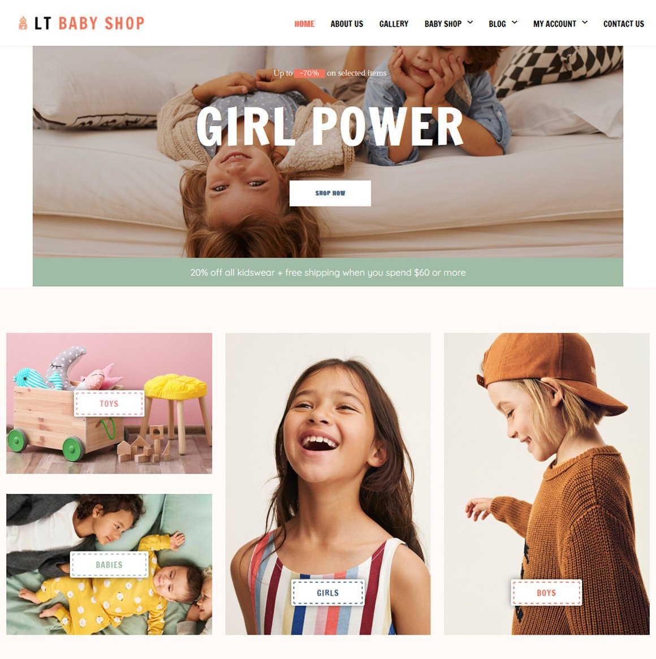The image size is (656, 659).
Task: Go to the Home menu item
Action: 304,24
